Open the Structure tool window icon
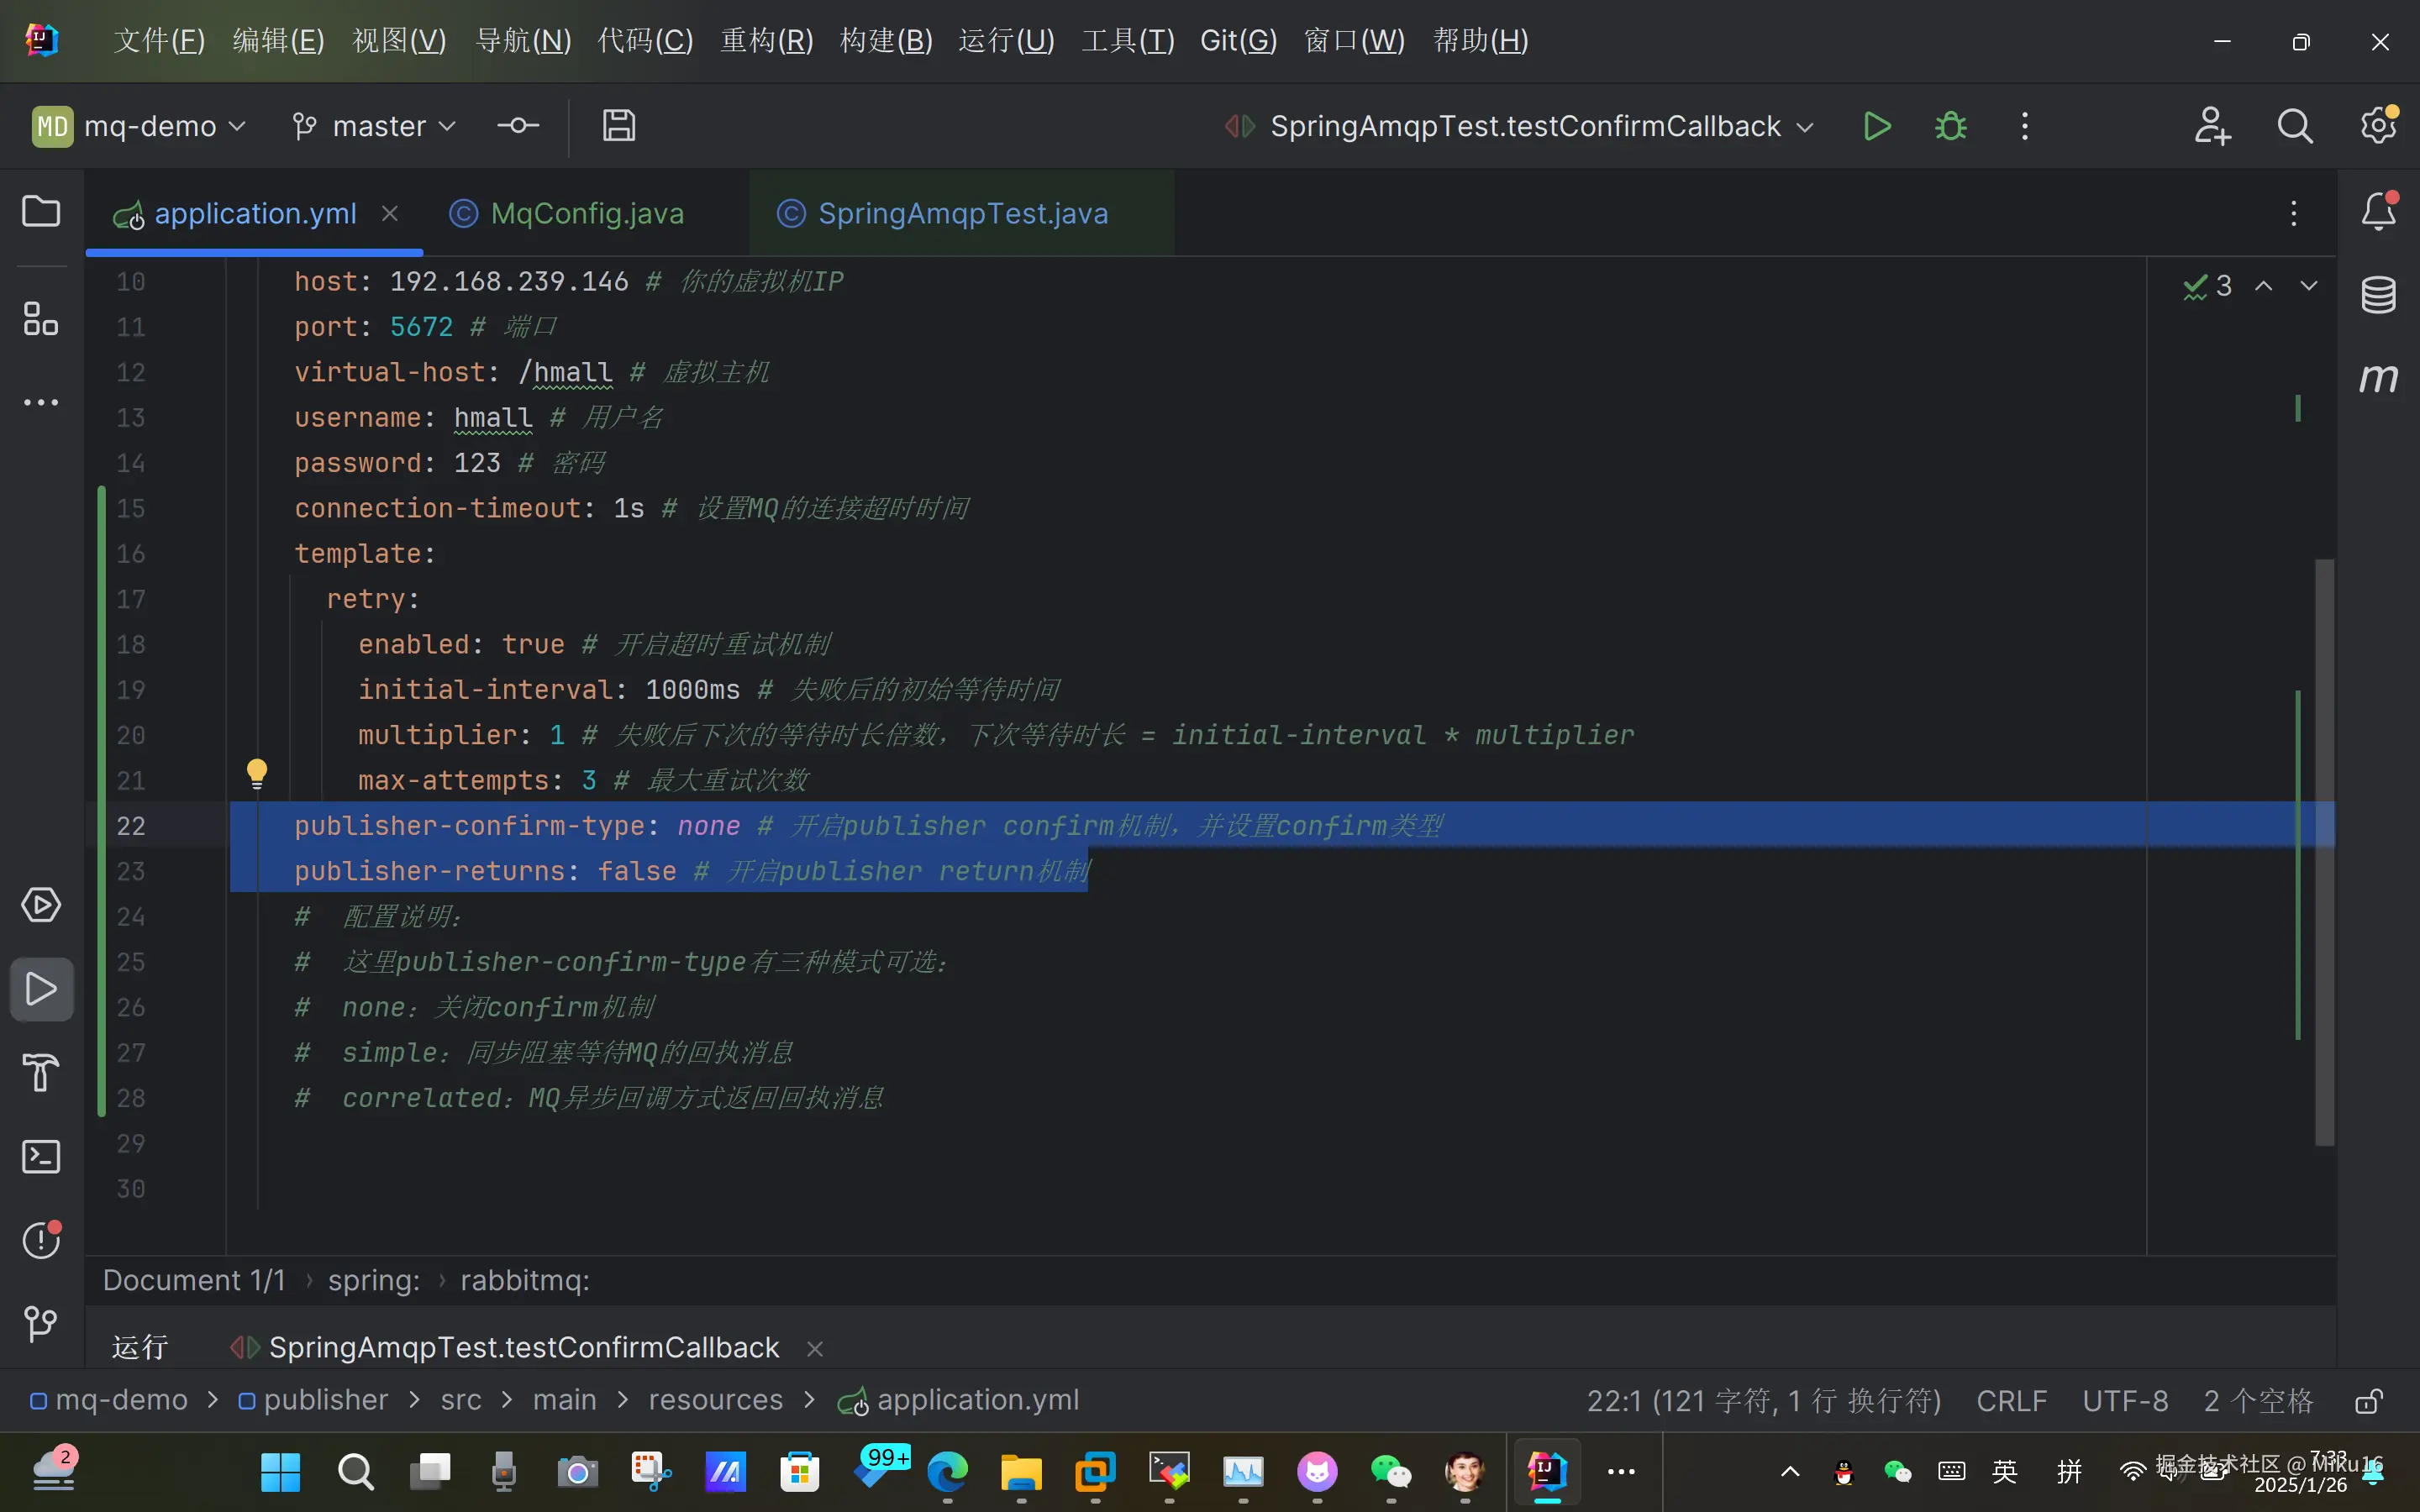 [41, 319]
